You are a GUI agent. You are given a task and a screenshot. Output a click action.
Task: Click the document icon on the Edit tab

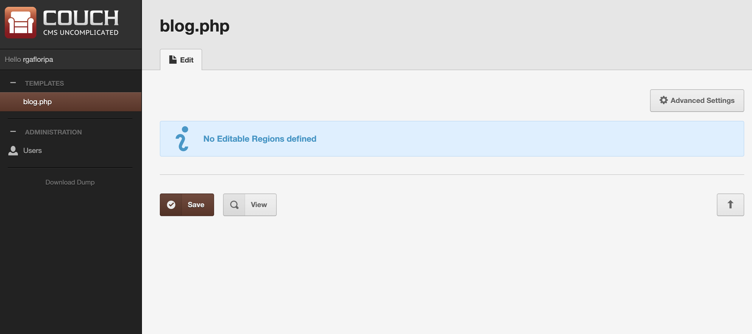click(173, 60)
